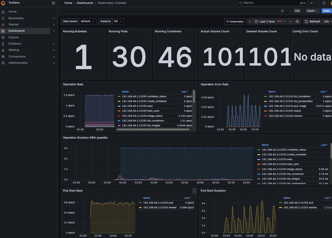332x238 pixels.
Task: Click the Dashboards grid icon in sidebar
Action: pyautogui.click(x=3, y=31)
